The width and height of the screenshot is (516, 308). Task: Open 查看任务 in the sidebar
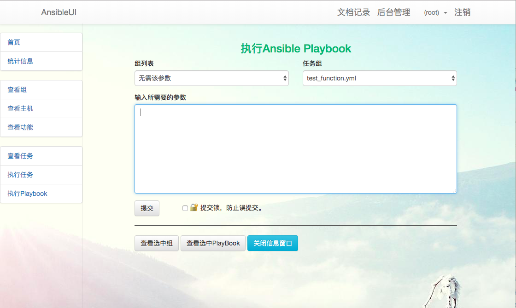41,156
